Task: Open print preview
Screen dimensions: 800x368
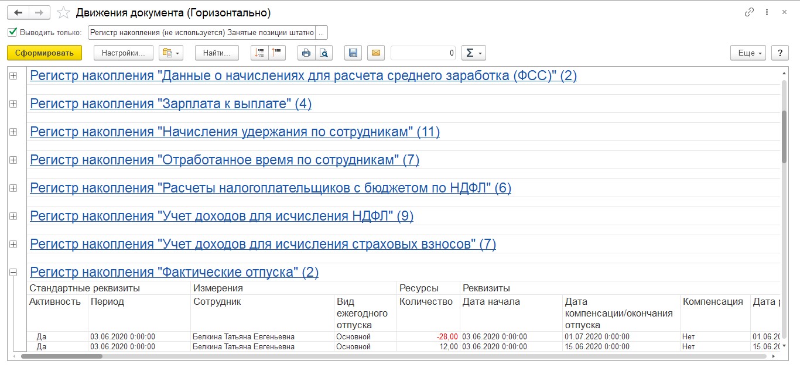Action: point(323,53)
